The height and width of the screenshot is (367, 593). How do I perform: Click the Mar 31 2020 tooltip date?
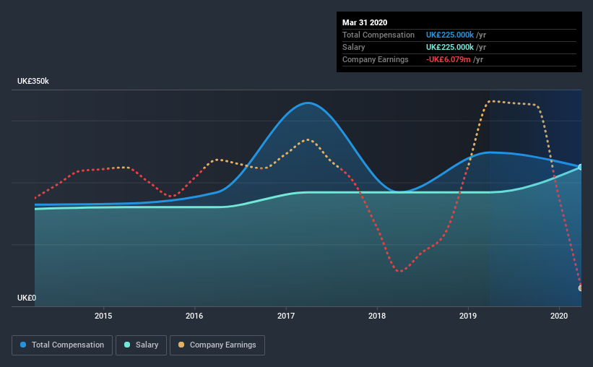pos(365,22)
